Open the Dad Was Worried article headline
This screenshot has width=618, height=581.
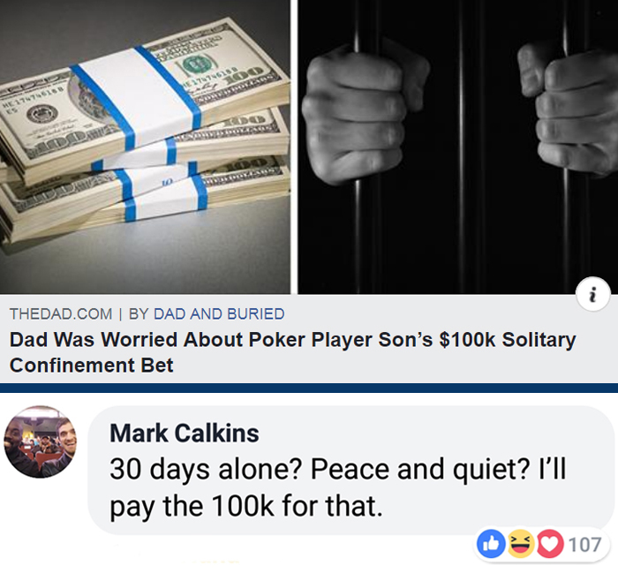coord(292,352)
